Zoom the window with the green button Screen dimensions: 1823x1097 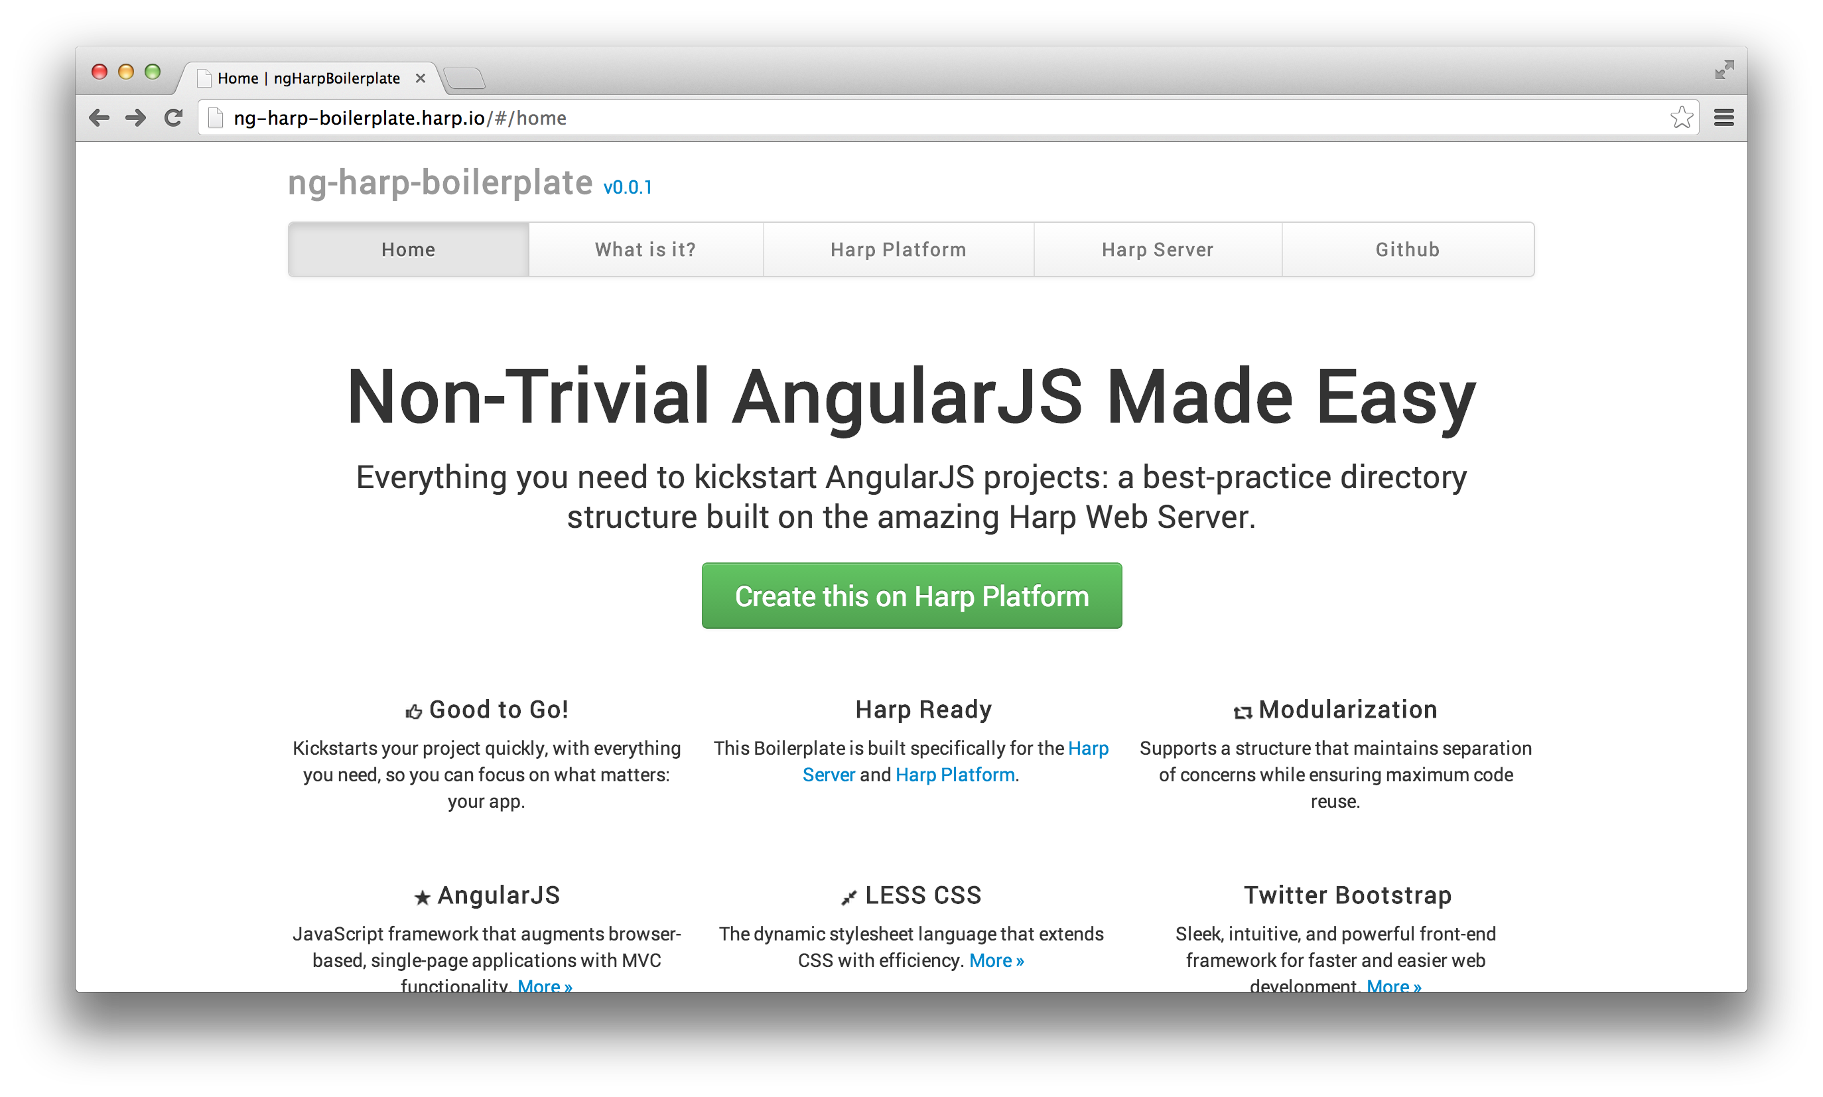coord(153,71)
